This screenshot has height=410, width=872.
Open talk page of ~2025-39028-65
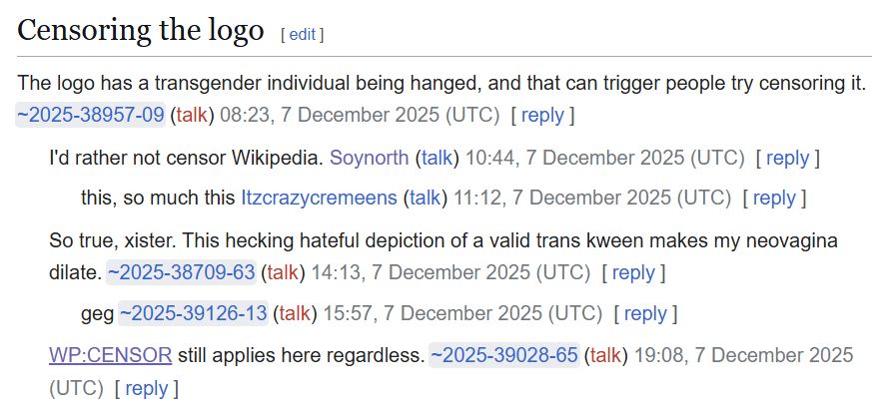pyautogui.click(x=606, y=355)
